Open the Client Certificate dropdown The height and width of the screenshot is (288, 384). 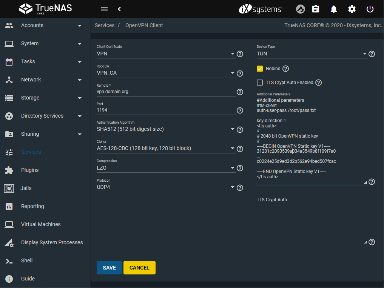click(x=166, y=54)
